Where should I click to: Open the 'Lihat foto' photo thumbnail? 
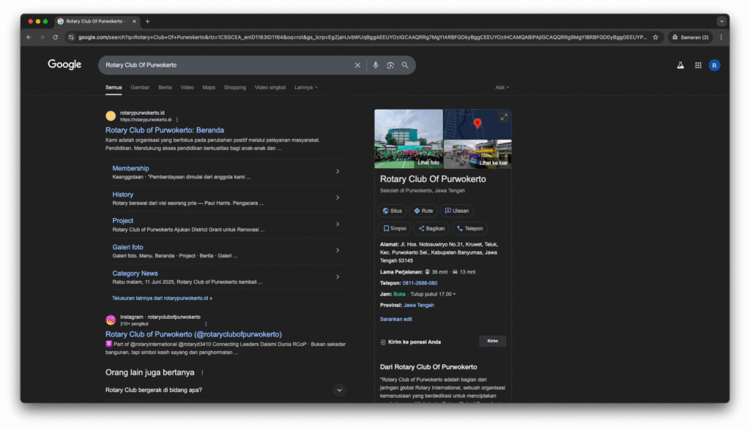(x=409, y=139)
